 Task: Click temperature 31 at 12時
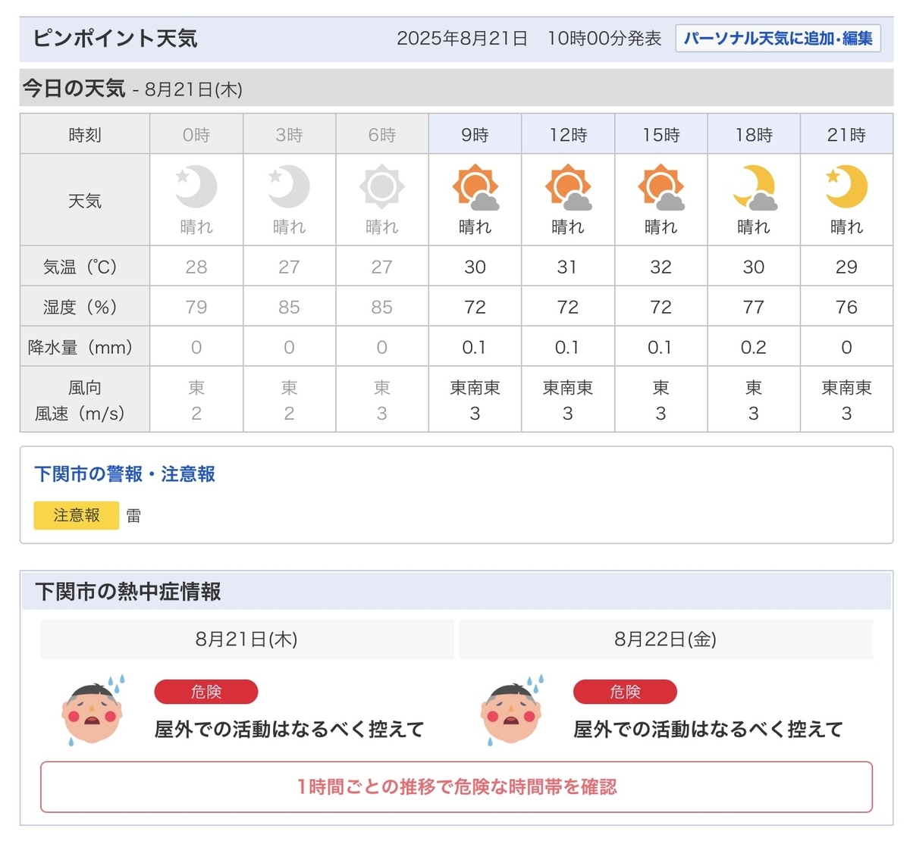click(x=568, y=267)
